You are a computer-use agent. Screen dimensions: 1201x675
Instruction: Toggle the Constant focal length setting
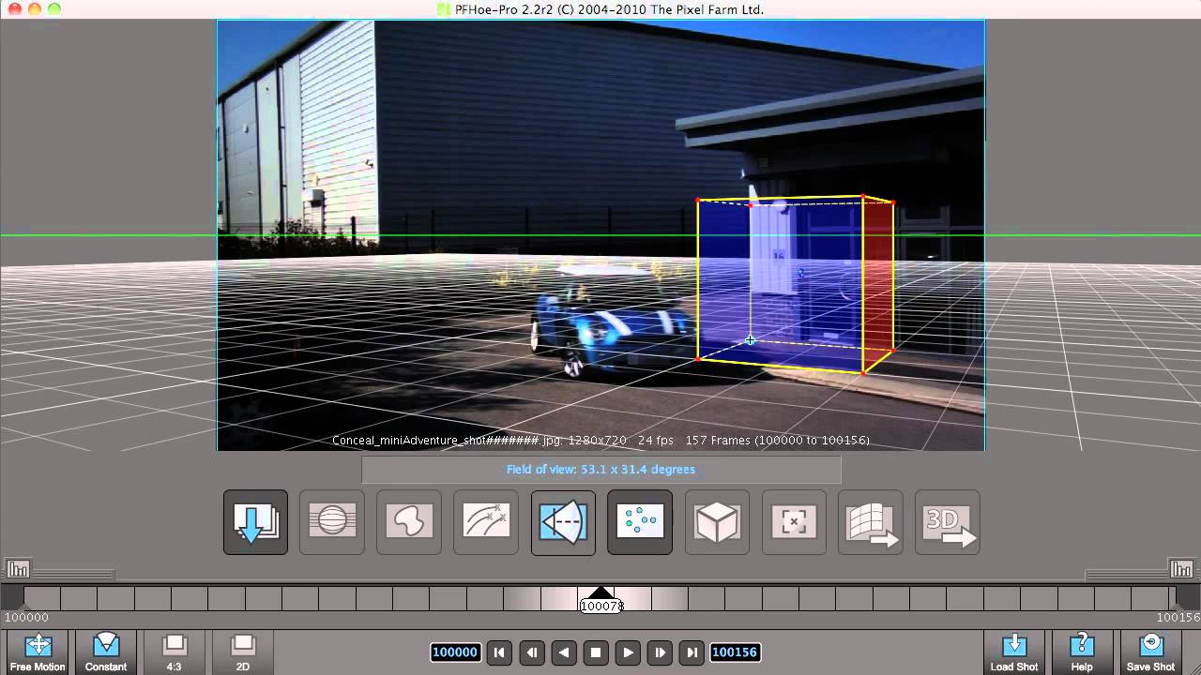pos(106,652)
